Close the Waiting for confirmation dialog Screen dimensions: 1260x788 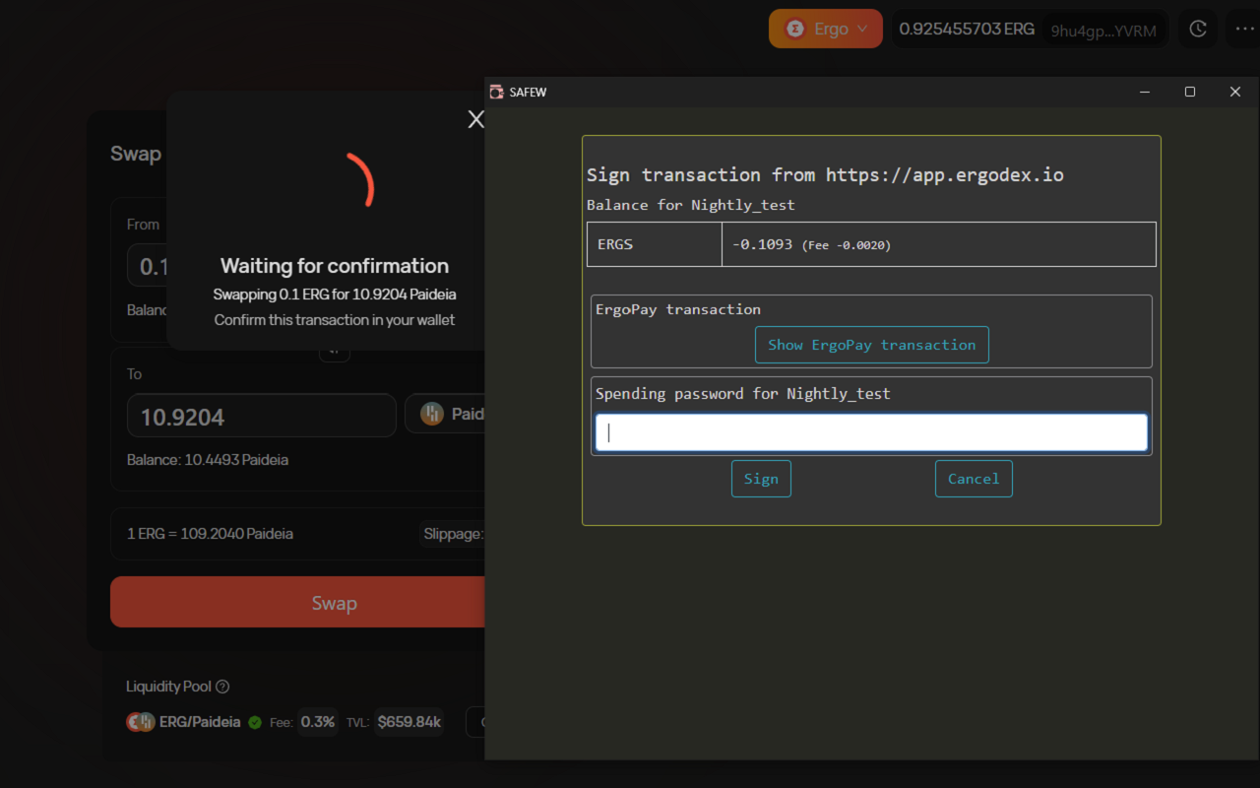(x=475, y=119)
